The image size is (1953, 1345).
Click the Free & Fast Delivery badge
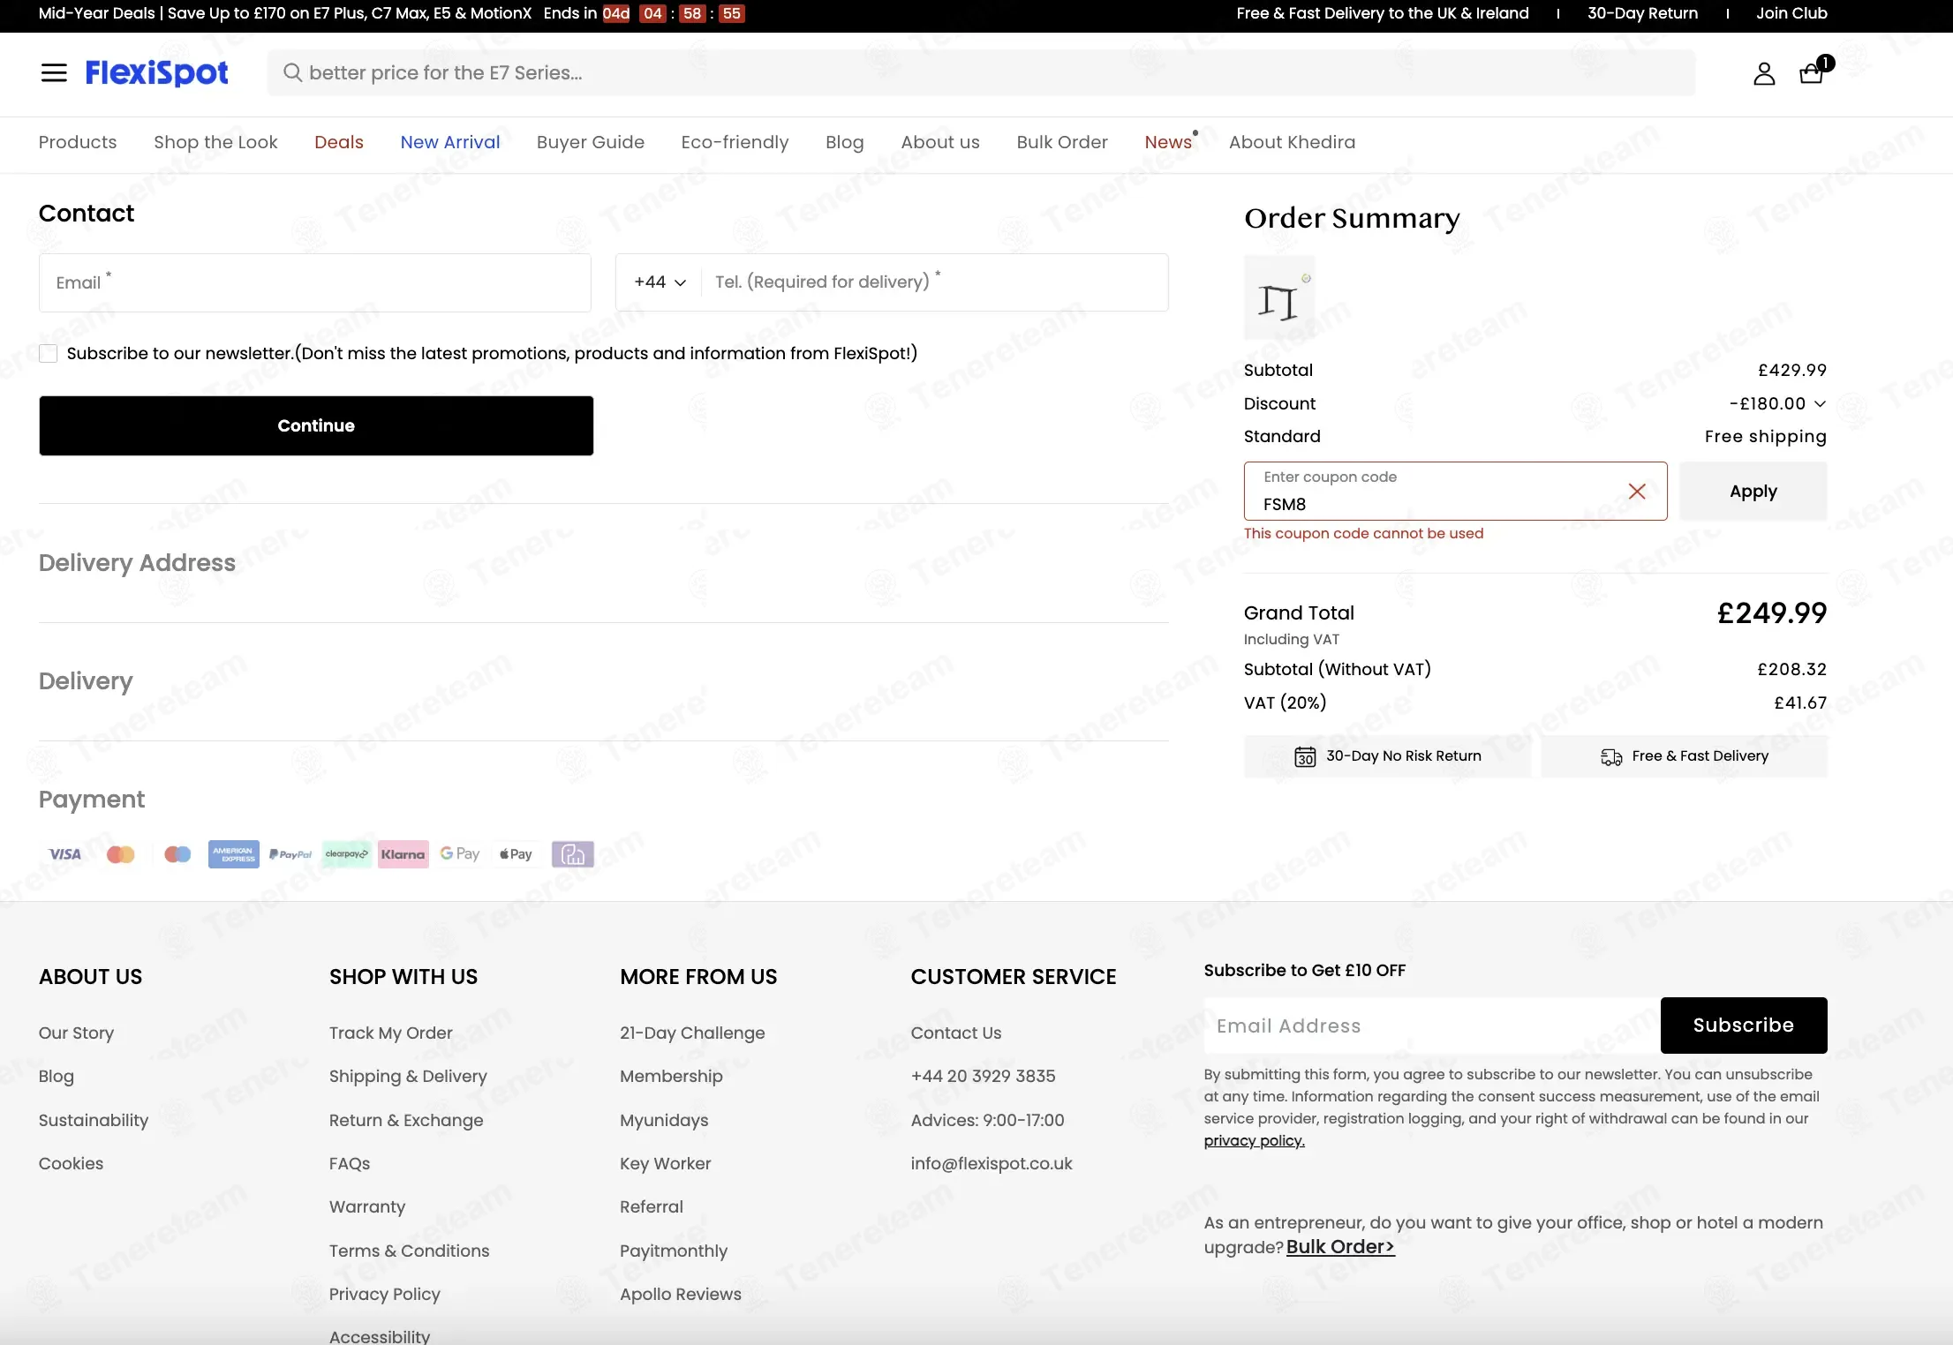[x=1685, y=756]
